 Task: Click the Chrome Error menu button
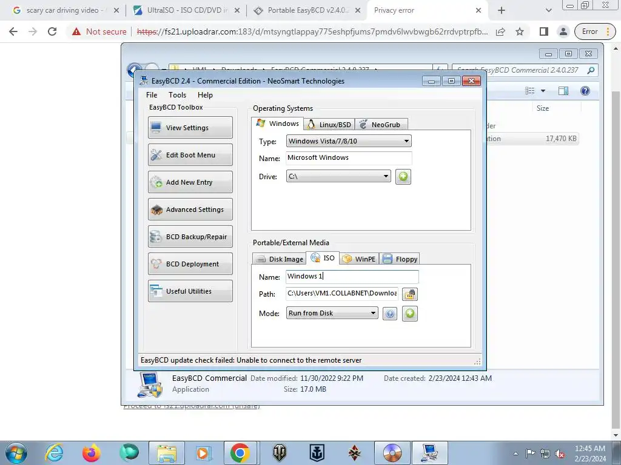pyautogui.click(x=596, y=31)
